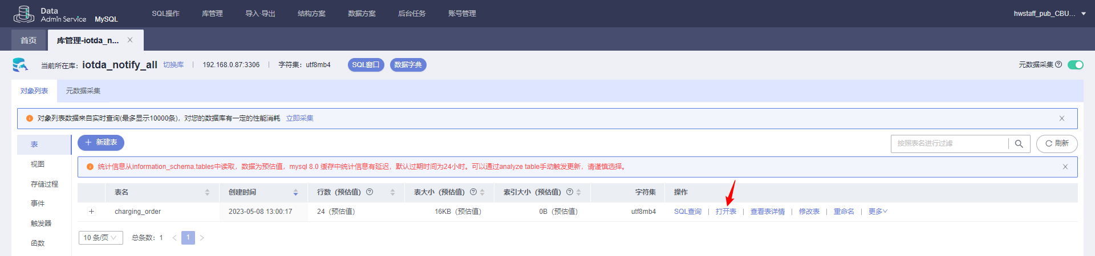Image resolution: width=1095 pixels, height=256 pixels.
Task: Click the charging_order table name cell
Action: (137, 212)
